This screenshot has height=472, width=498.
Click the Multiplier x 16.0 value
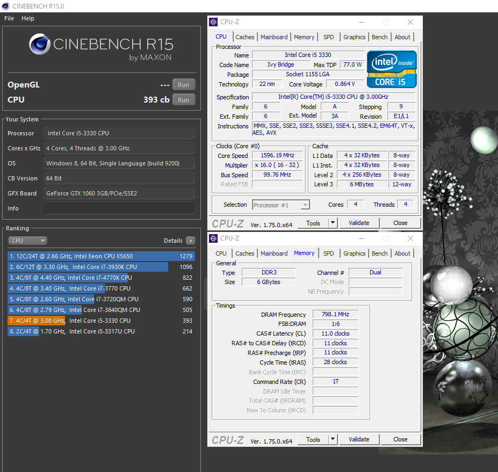click(277, 165)
